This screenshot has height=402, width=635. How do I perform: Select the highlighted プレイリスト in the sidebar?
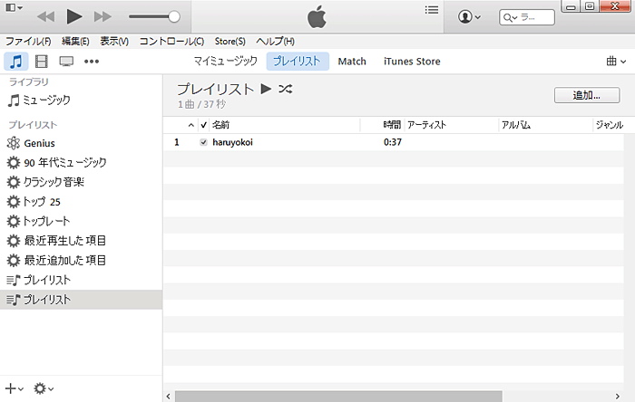[81, 300]
